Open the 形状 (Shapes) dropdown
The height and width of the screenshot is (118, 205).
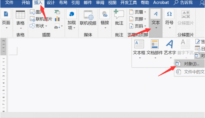click(x=38, y=26)
